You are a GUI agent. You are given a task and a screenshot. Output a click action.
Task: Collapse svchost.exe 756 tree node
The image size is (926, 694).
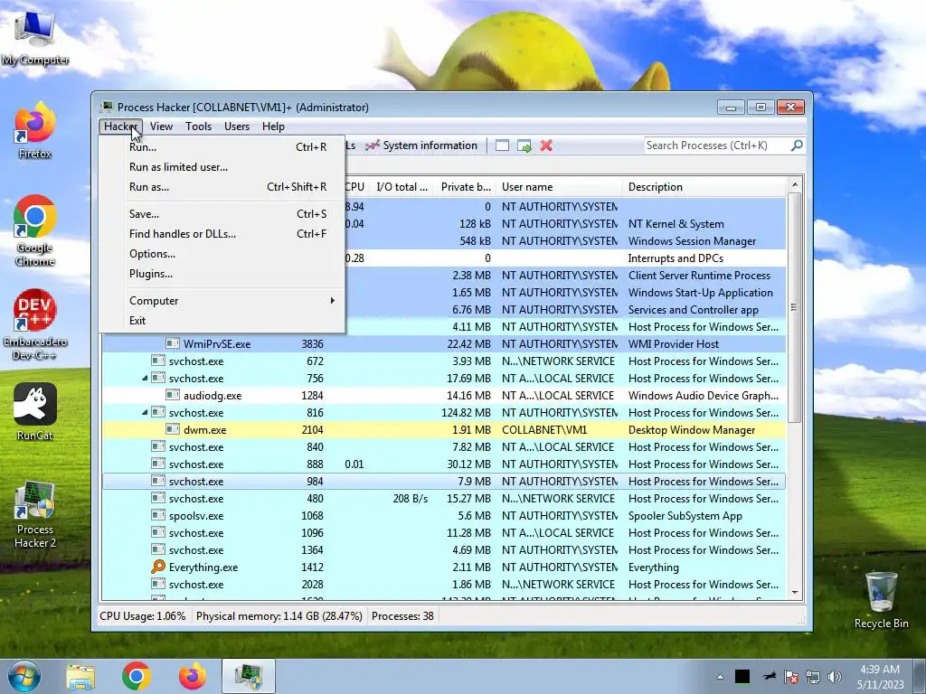(145, 379)
